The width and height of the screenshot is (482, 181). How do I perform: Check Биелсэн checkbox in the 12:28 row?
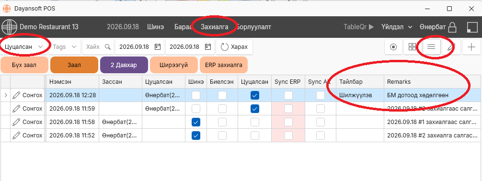[222, 95]
